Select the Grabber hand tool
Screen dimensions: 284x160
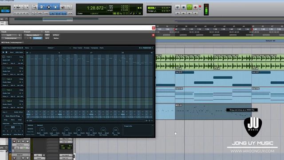tap(55, 7)
